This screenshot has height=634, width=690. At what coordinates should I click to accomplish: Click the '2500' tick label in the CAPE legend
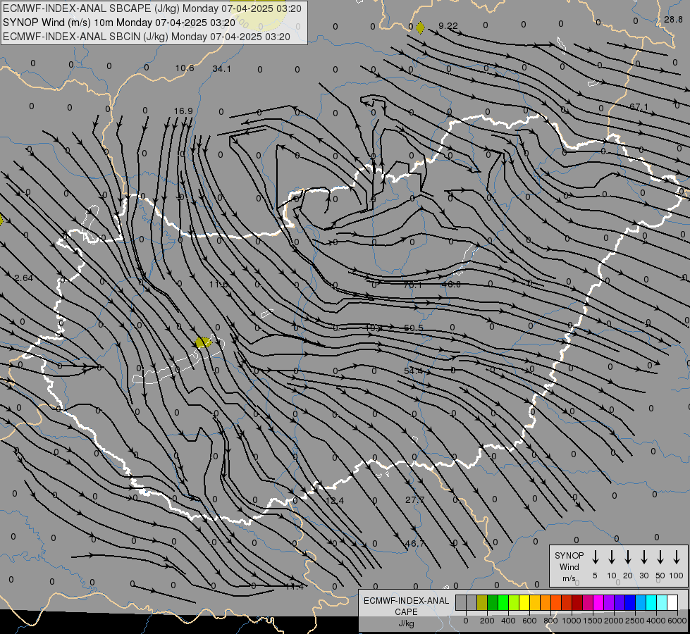[x=634, y=621]
